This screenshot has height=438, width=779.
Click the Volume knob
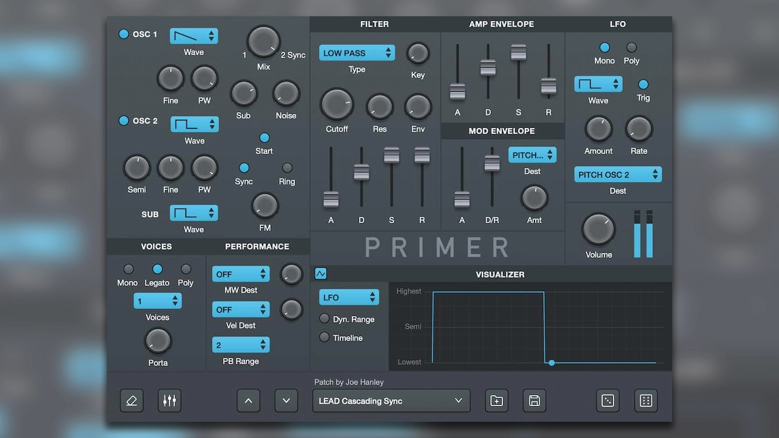pyautogui.click(x=599, y=229)
